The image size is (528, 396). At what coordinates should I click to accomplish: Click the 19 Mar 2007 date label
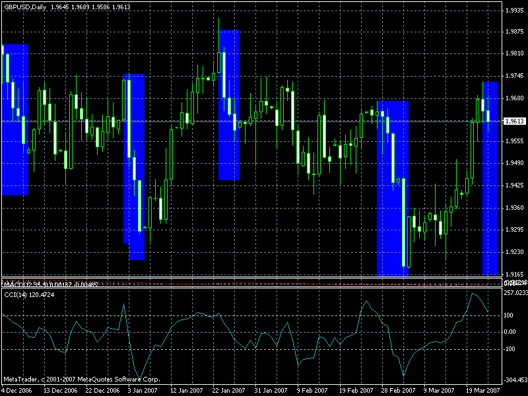(482, 391)
